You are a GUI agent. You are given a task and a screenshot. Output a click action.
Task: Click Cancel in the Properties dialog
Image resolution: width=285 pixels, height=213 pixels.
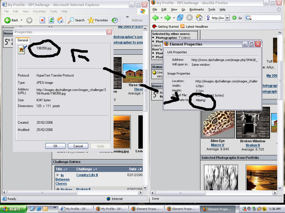click(x=78, y=146)
